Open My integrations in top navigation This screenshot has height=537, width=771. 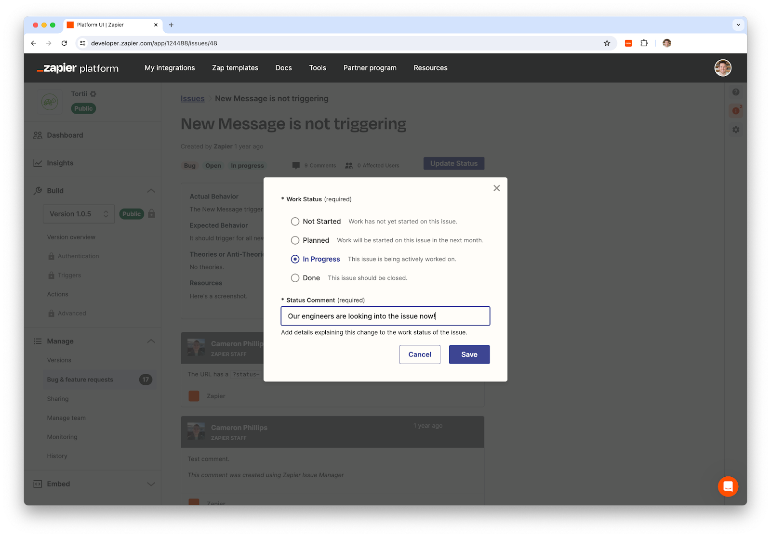(170, 68)
